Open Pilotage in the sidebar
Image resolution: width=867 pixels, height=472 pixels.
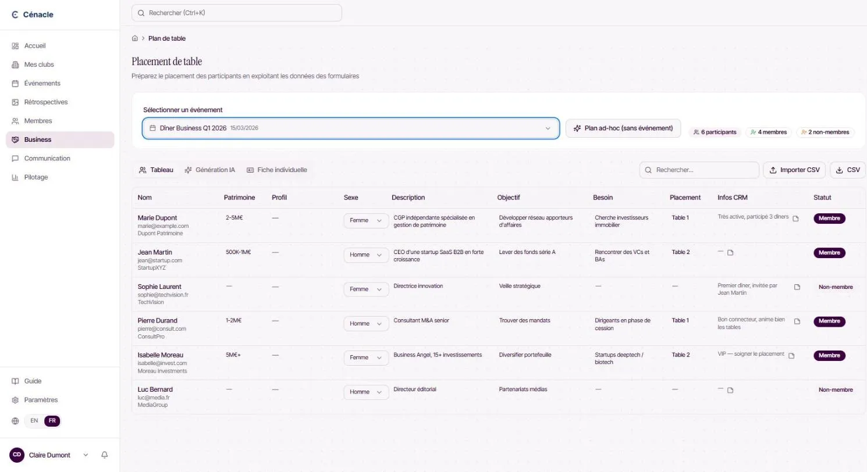[60, 177]
